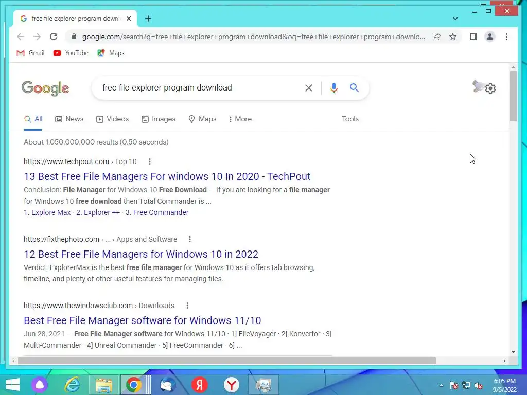Open Chrome three-dot menu
Viewport: 527px width, 395px height.
[506, 37]
